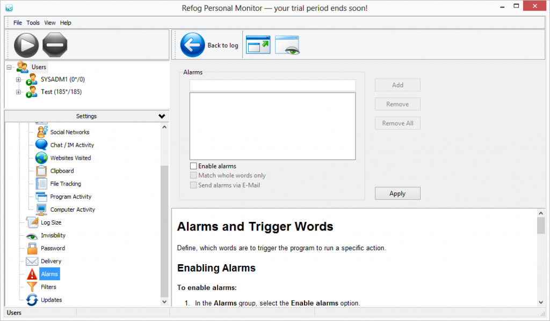Image resolution: width=550 pixels, height=321 pixels.
Task: Click the window with eye icon
Action: pos(287,45)
